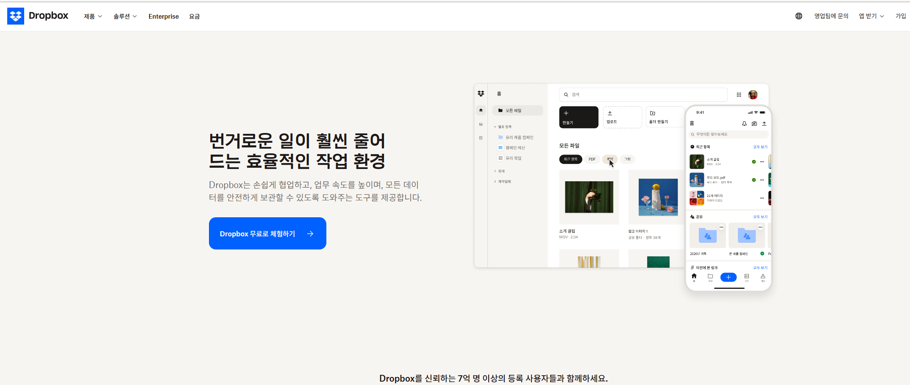Open options on 2026년 계획 folder card

721,227
